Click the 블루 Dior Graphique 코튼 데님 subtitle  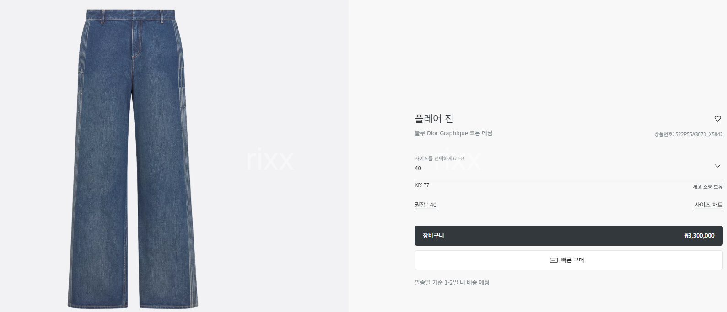tap(453, 133)
